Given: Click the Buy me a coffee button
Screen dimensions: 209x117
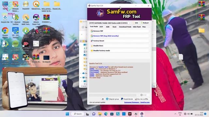Looking at the screenshot, I should (x=142, y=99).
